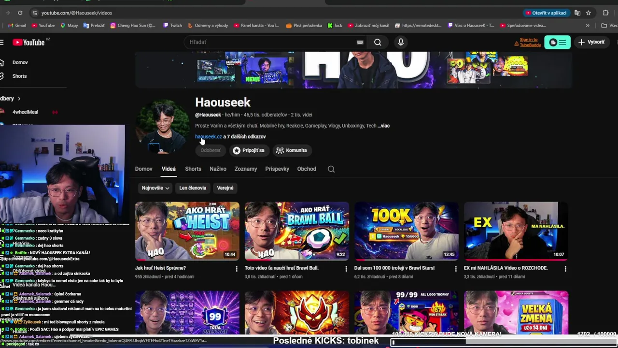Viewport: 618px width, 348px height.
Task: Click the translate page icon
Action: (577, 13)
